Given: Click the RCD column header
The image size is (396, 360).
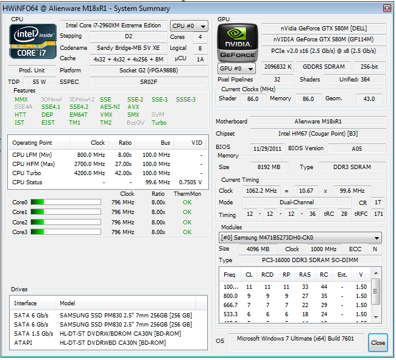Looking at the screenshot, I should 267,274.
